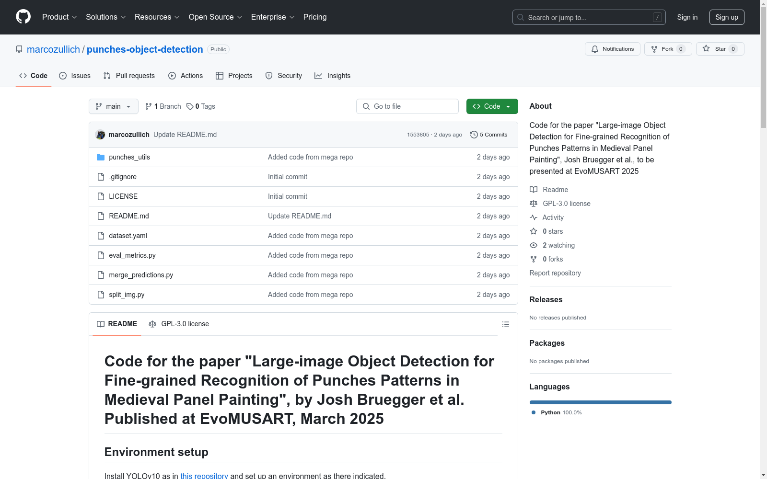The image size is (767, 479).
Task: Click the repository icon beside marcozullich
Action: (x=19, y=49)
